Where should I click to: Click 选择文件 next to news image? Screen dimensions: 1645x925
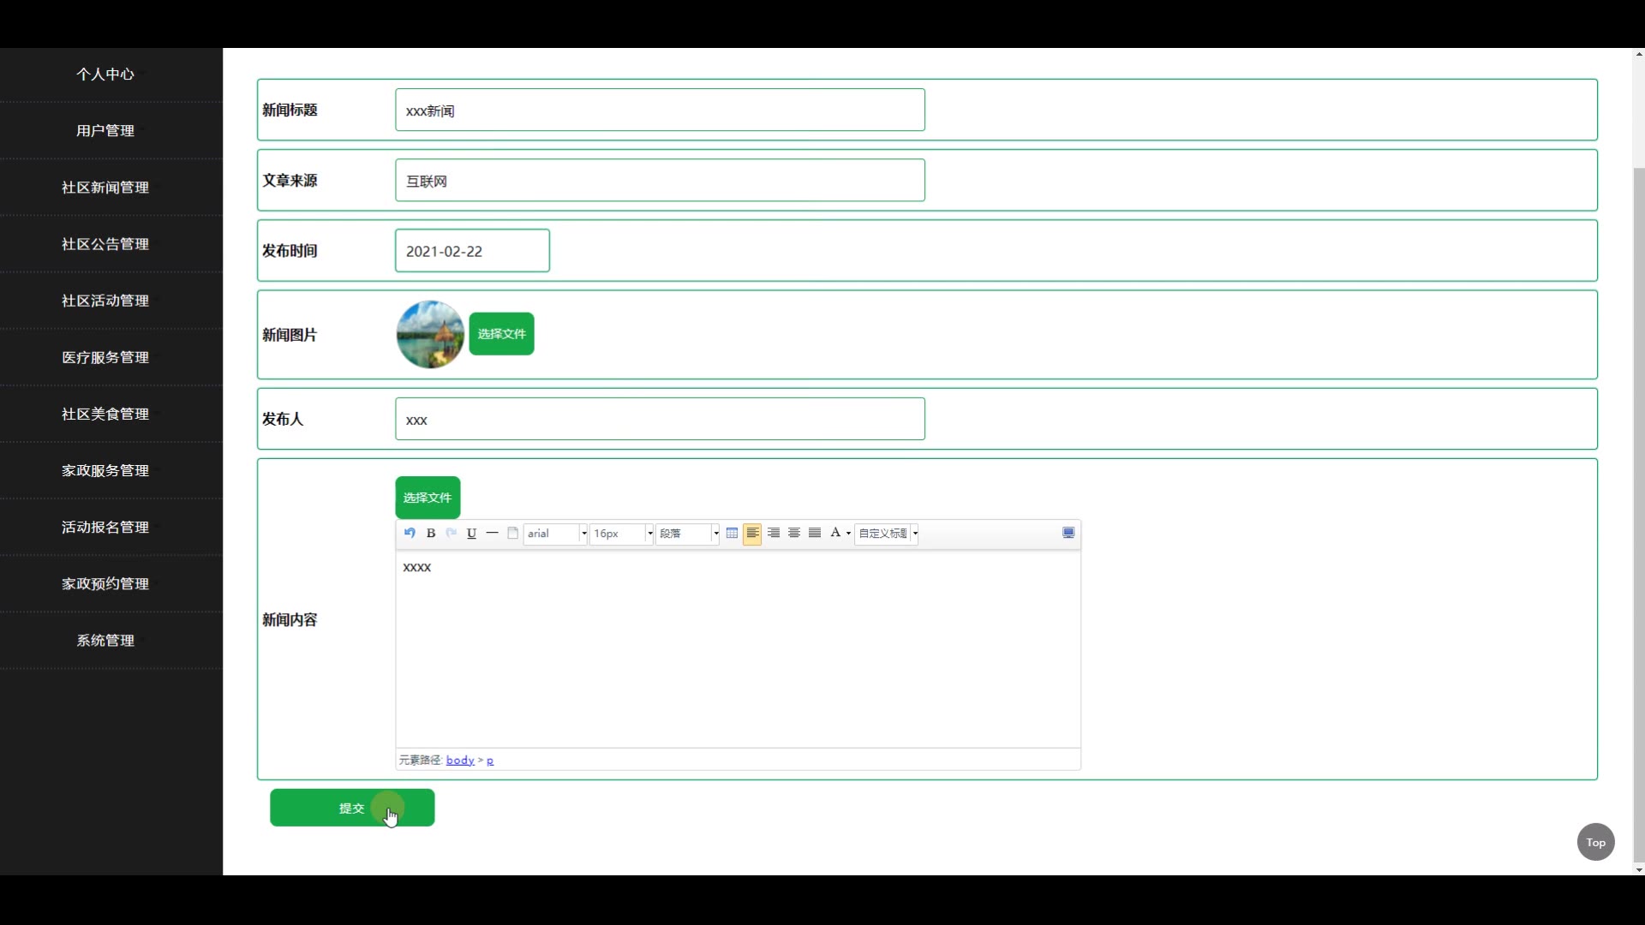[501, 334]
